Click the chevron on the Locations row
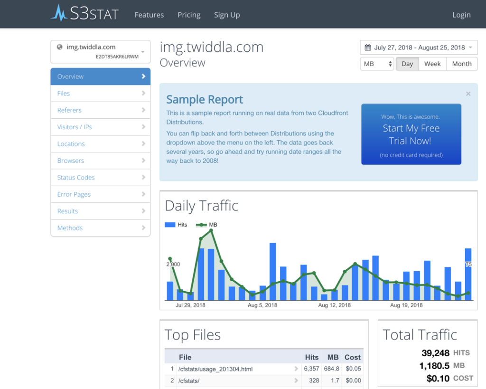The height and width of the screenshot is (389, 486). tap(143, 143)
